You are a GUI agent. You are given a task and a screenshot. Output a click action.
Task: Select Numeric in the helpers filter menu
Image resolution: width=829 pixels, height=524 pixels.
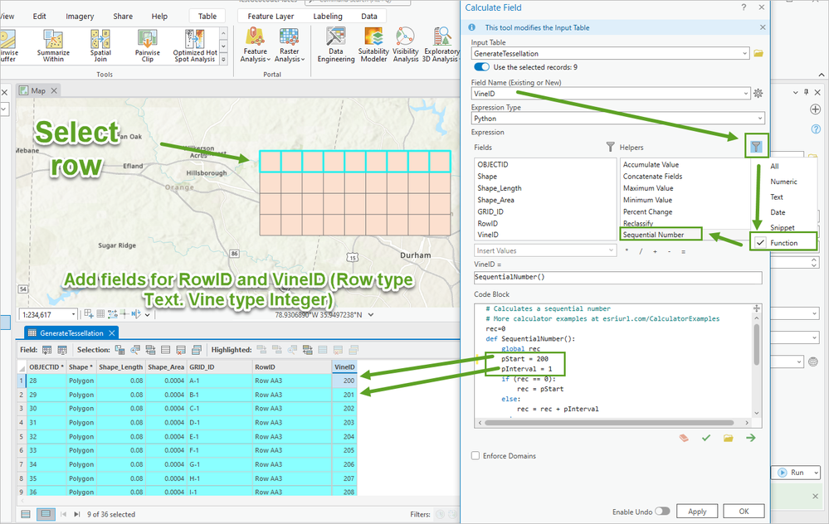coord(783,182)
